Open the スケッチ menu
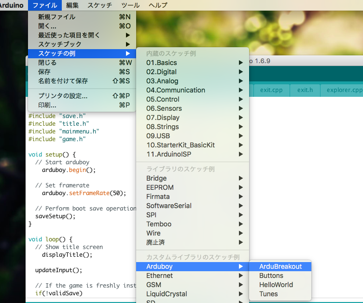Screen dimensions: 363x303 coord(100,5)
